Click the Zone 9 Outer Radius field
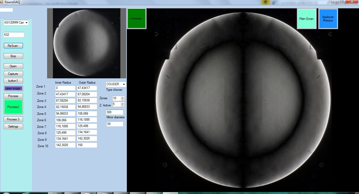 [x=87, y=138]
